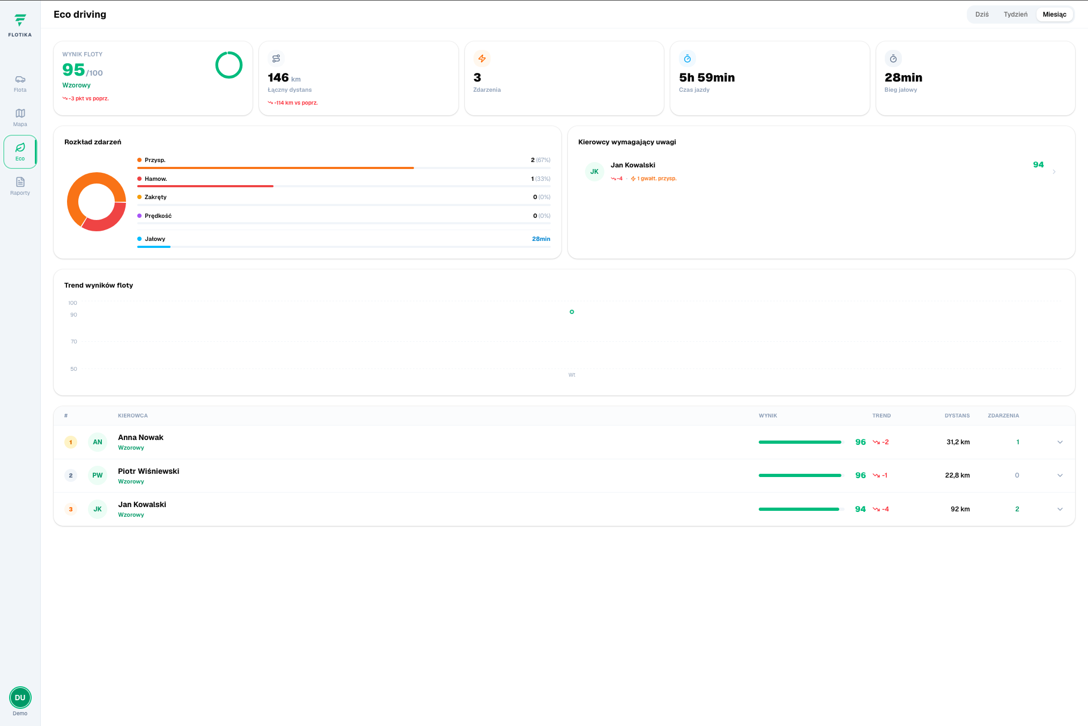Sort by the TREND column header
The image size is (1088, 726).
coord(882,416)
